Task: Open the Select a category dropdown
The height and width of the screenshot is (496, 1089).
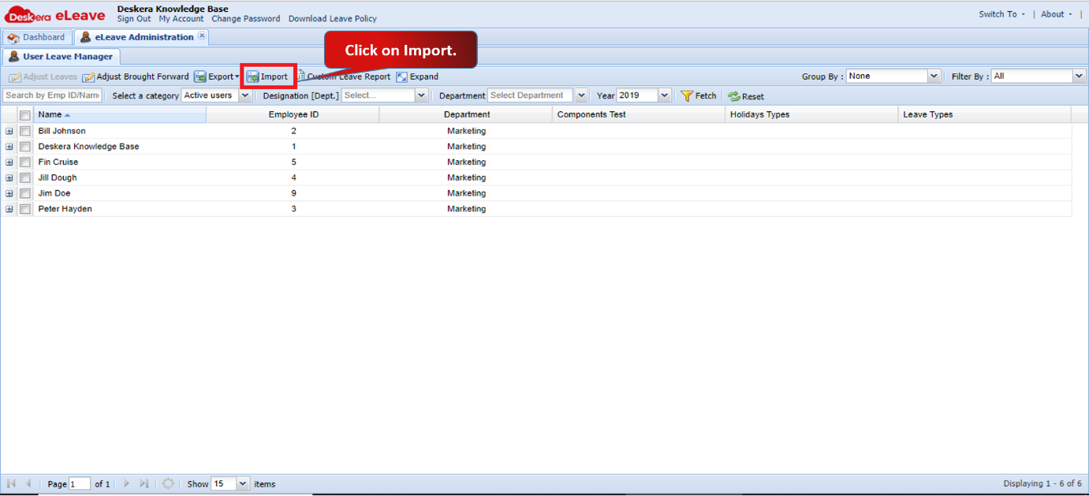Action: (245, 95)
